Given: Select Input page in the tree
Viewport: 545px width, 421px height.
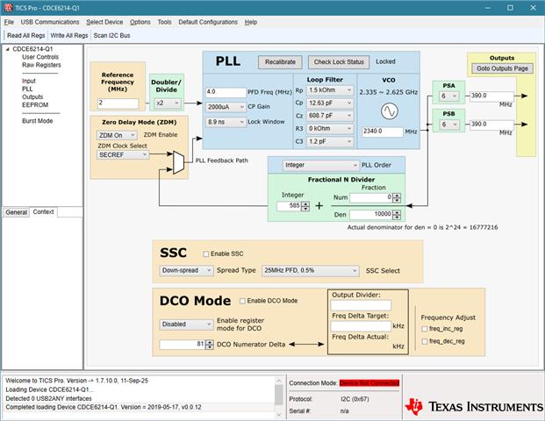Looking at the screenshot, I should [29, 81].
